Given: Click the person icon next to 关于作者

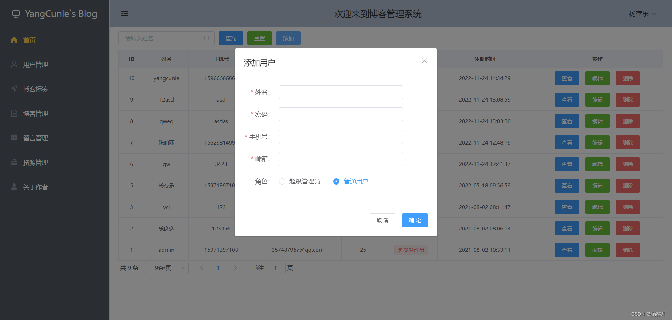Looking at the screenshot, I should [x=14, y=187].
